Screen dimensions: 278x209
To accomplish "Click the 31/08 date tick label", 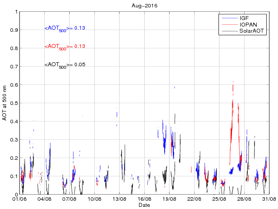I will click(x=269, y=199).
